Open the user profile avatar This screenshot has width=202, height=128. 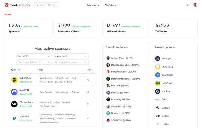[195, 5]
